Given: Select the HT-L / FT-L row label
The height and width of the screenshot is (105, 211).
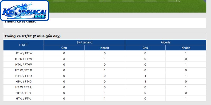Looking at the screenshot, I should (23, 99).
